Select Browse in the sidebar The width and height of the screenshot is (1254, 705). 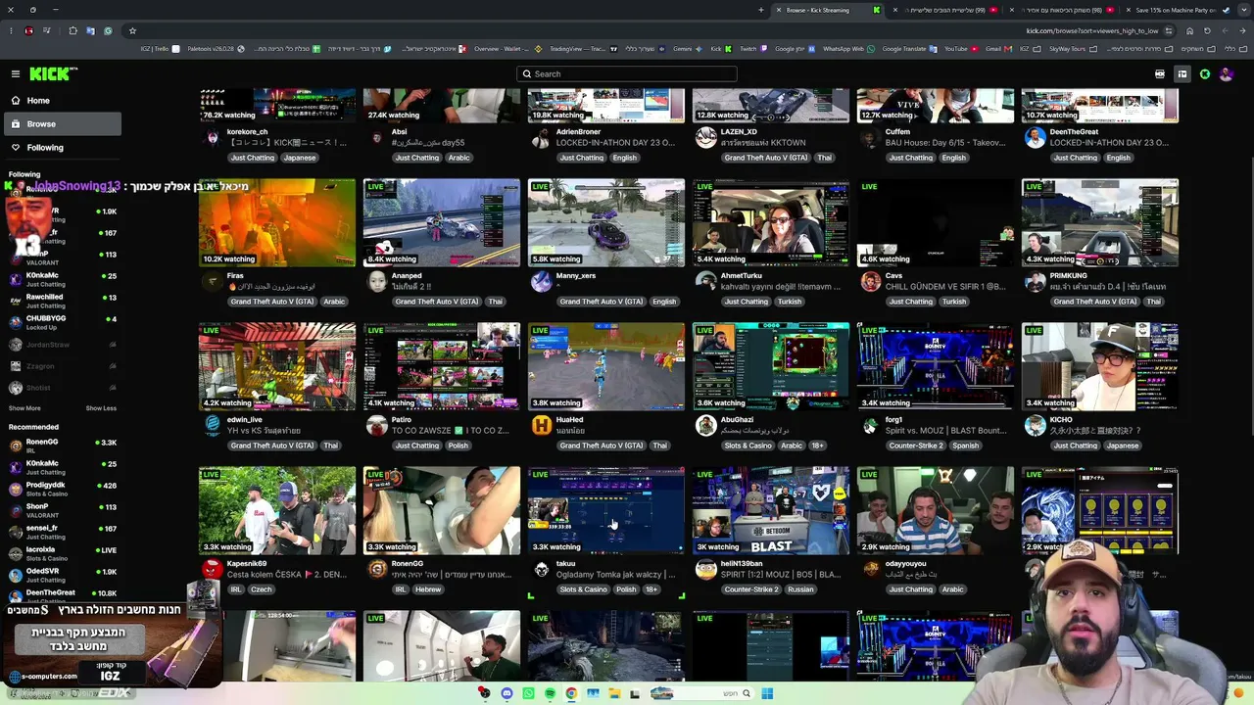(x=61, y=123)
